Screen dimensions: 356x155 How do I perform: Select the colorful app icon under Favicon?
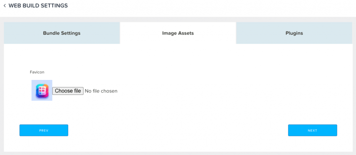coord(42,91)
